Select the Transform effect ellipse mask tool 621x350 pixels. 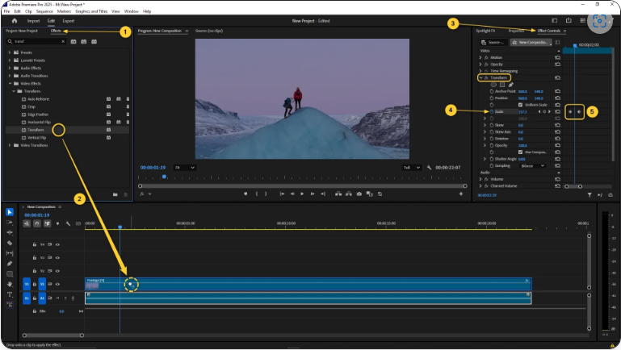tap(493, 85)
